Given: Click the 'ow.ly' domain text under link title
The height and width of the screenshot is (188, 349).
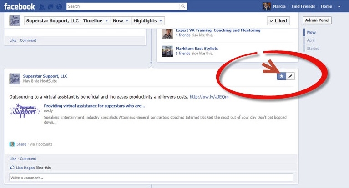Looking at the screenshot, I should [48, 111].
